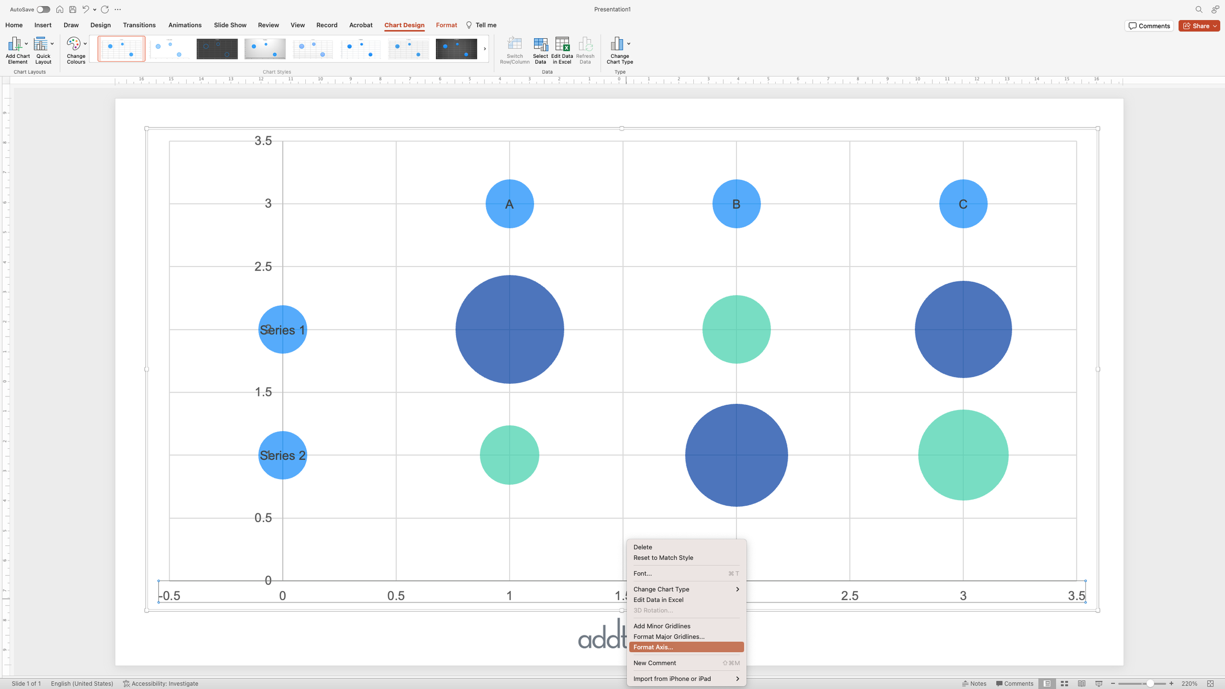
Task: Choose Add Minor Gridlines
Action: tap(686, 626)
